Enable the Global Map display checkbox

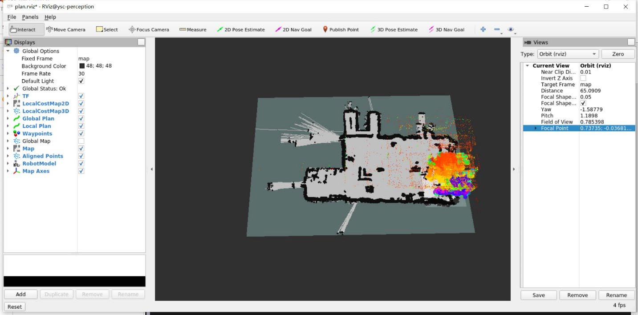pos(81,141)
